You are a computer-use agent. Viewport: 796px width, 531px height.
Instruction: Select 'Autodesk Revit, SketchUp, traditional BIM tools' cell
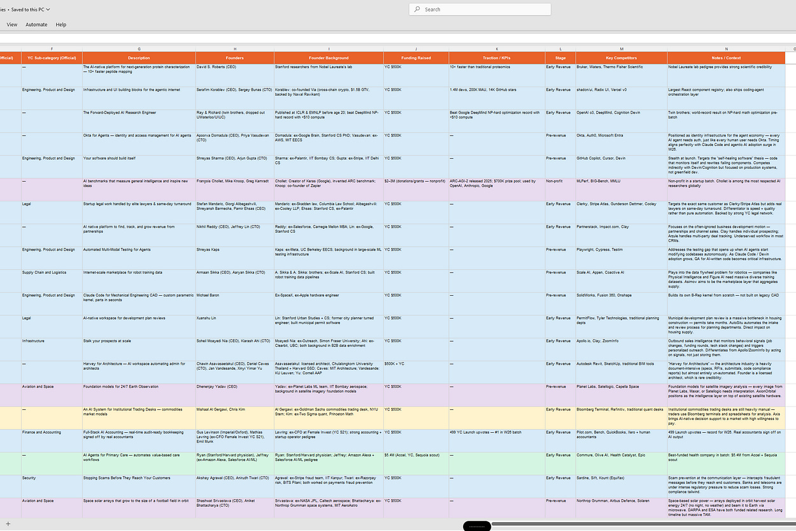(x=622, y=374)
